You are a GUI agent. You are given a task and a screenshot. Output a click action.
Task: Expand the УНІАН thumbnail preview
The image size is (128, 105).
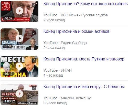tap(34, 60)
